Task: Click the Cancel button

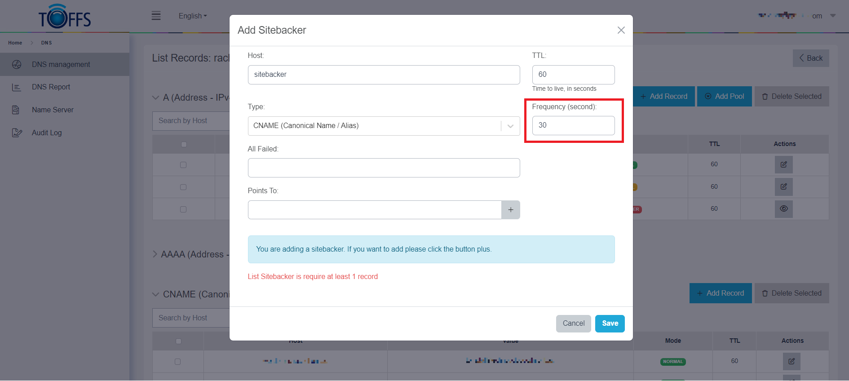Action: [x=573, y=323]
